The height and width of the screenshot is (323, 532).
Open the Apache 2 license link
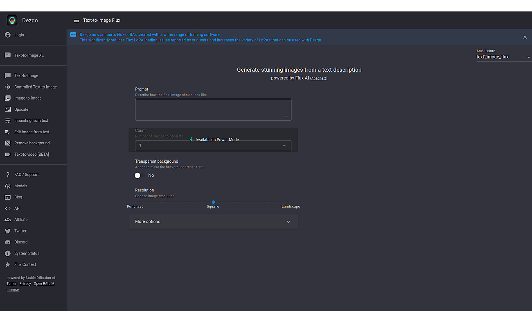[319, 78]
